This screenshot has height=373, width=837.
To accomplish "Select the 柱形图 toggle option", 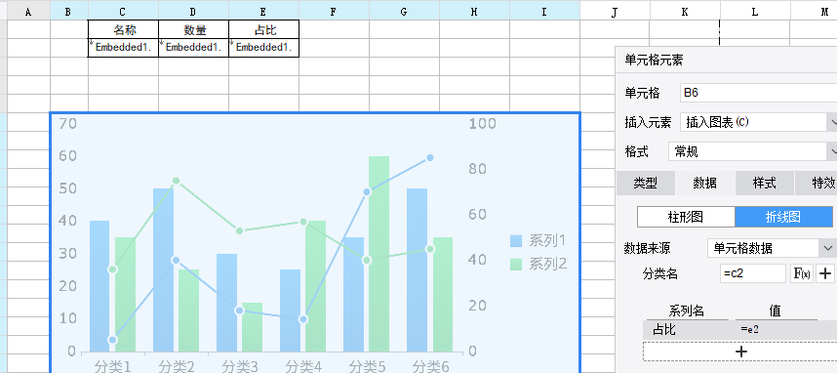I will (686, 217).
